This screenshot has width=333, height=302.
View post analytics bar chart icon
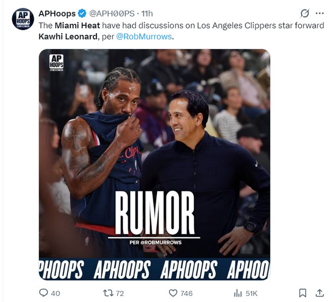coord(238,293)
